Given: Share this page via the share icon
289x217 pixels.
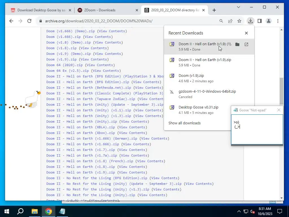Looking at the screenshot, I should [230, 21].
